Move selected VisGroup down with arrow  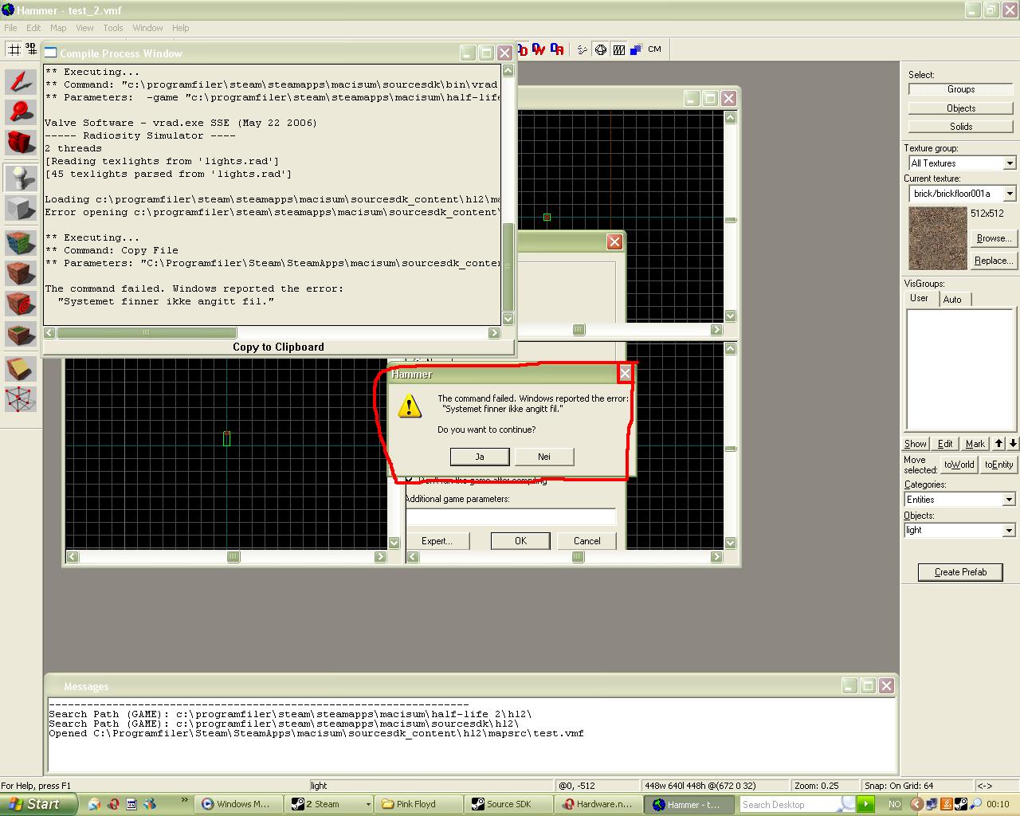coord(1013,444)
